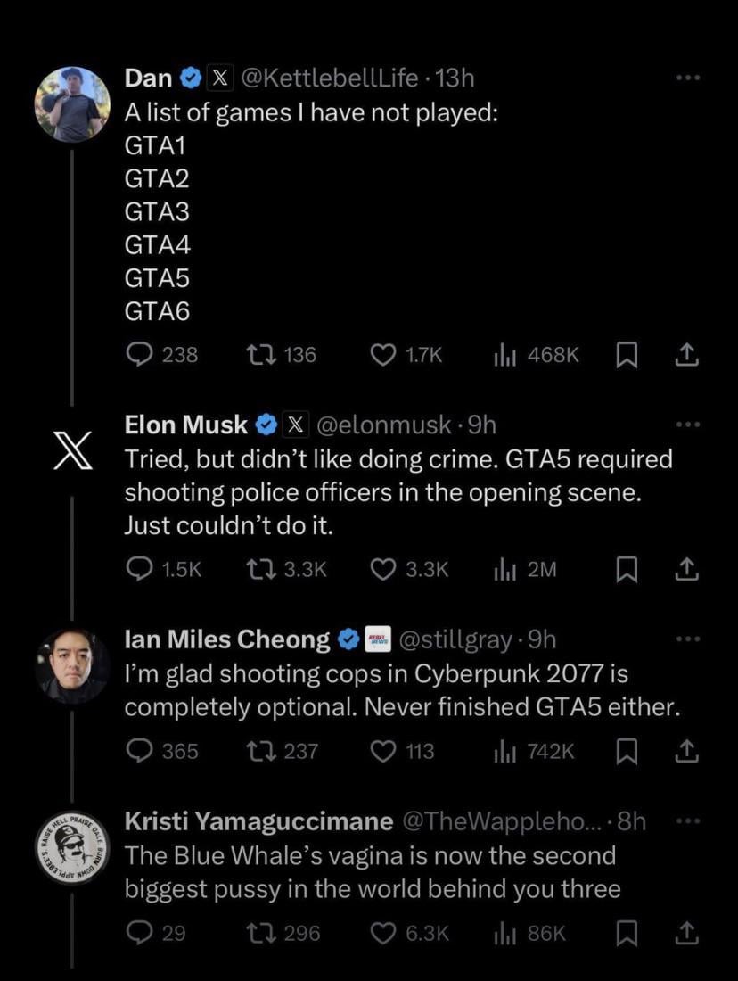Screen dimensions: 738x981
Task: Click the X logo avatar beside Elon Musk
Action: 72,450
